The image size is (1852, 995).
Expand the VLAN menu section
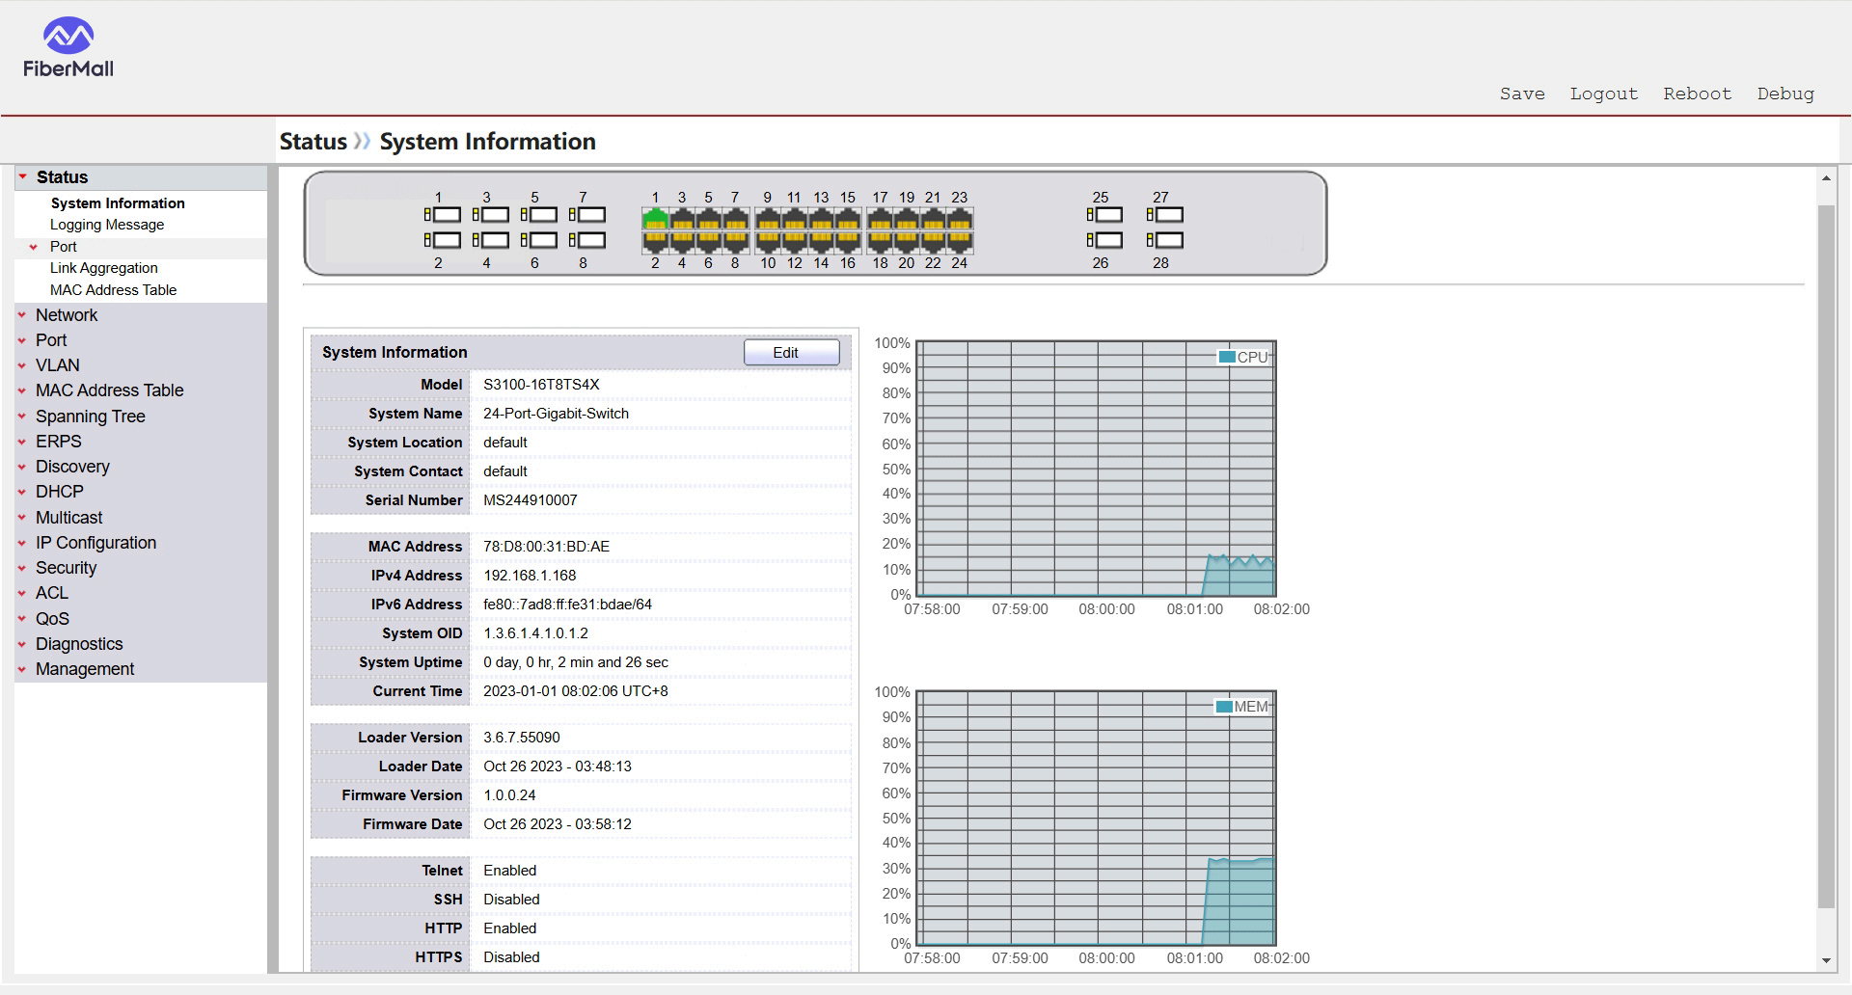58,365
